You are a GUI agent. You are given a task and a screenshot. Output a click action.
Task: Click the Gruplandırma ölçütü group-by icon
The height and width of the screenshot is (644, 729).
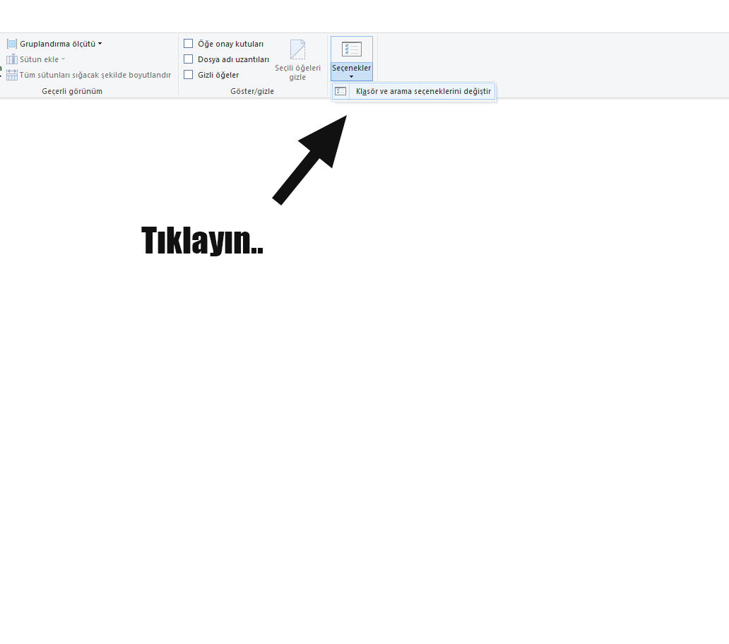coord(12,44)
